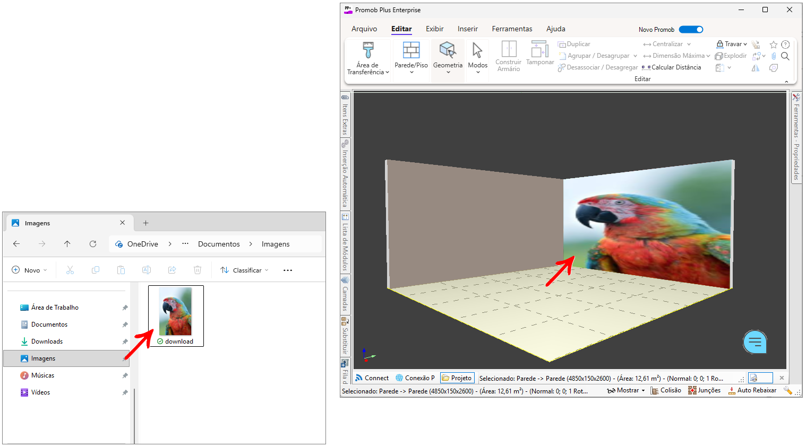Viewport: 806px width, 447px height.
Task: Click the Novo button in Explorer
Action: tap(30, 270)
